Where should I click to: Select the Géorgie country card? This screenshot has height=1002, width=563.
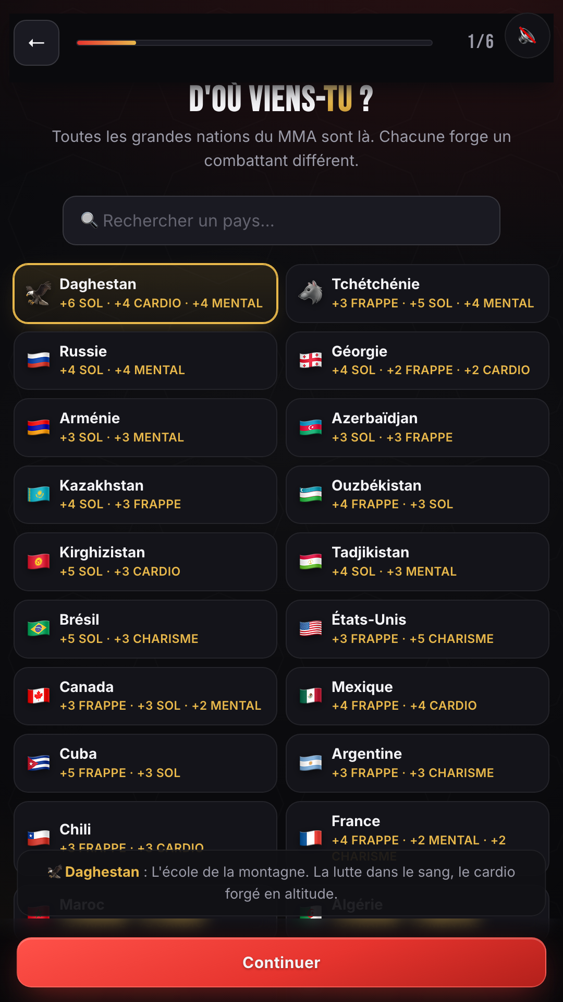click(x=418, y=361)
